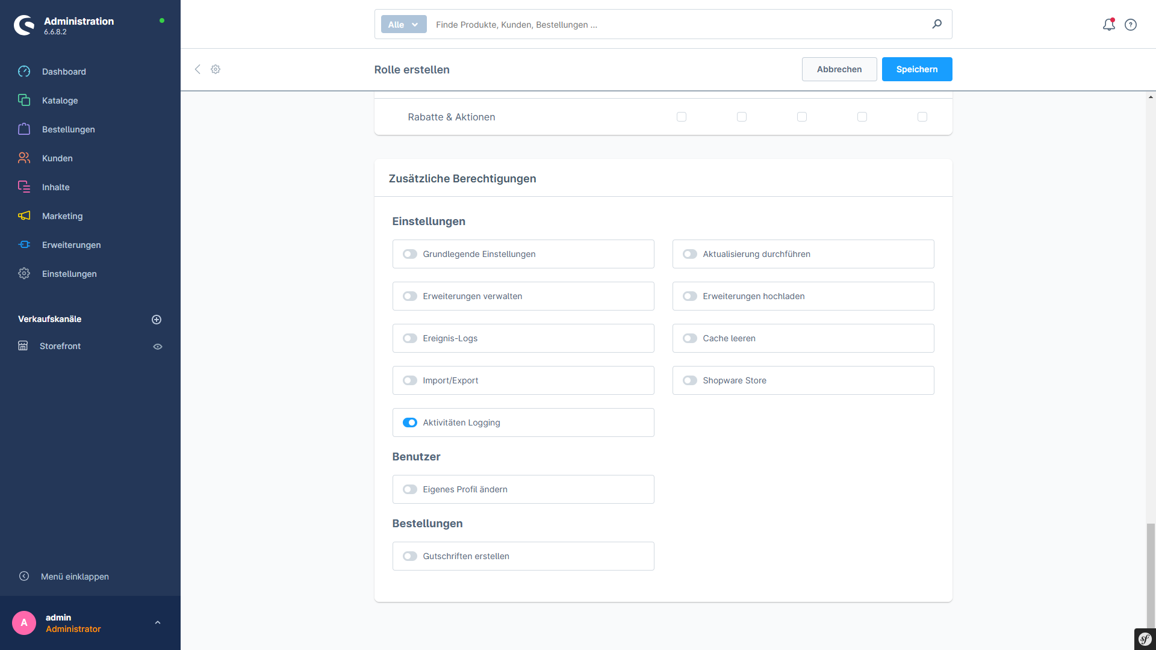Click Speichern button to save role
This screenshot has width=1156, height=650.
(916, 69)
